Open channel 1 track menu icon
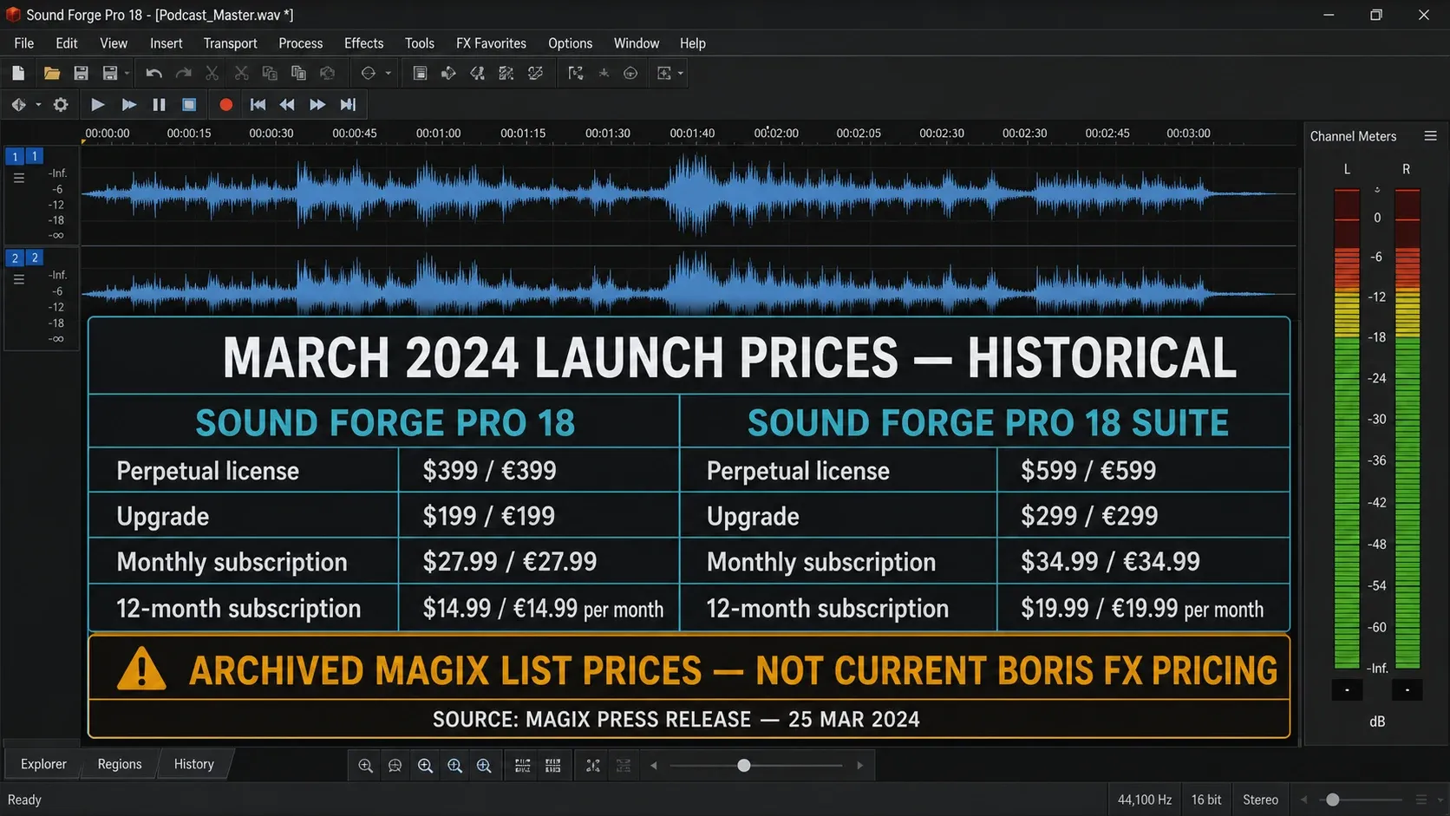The width and height of the screenshot is (1450, 816). click(18, 178)
